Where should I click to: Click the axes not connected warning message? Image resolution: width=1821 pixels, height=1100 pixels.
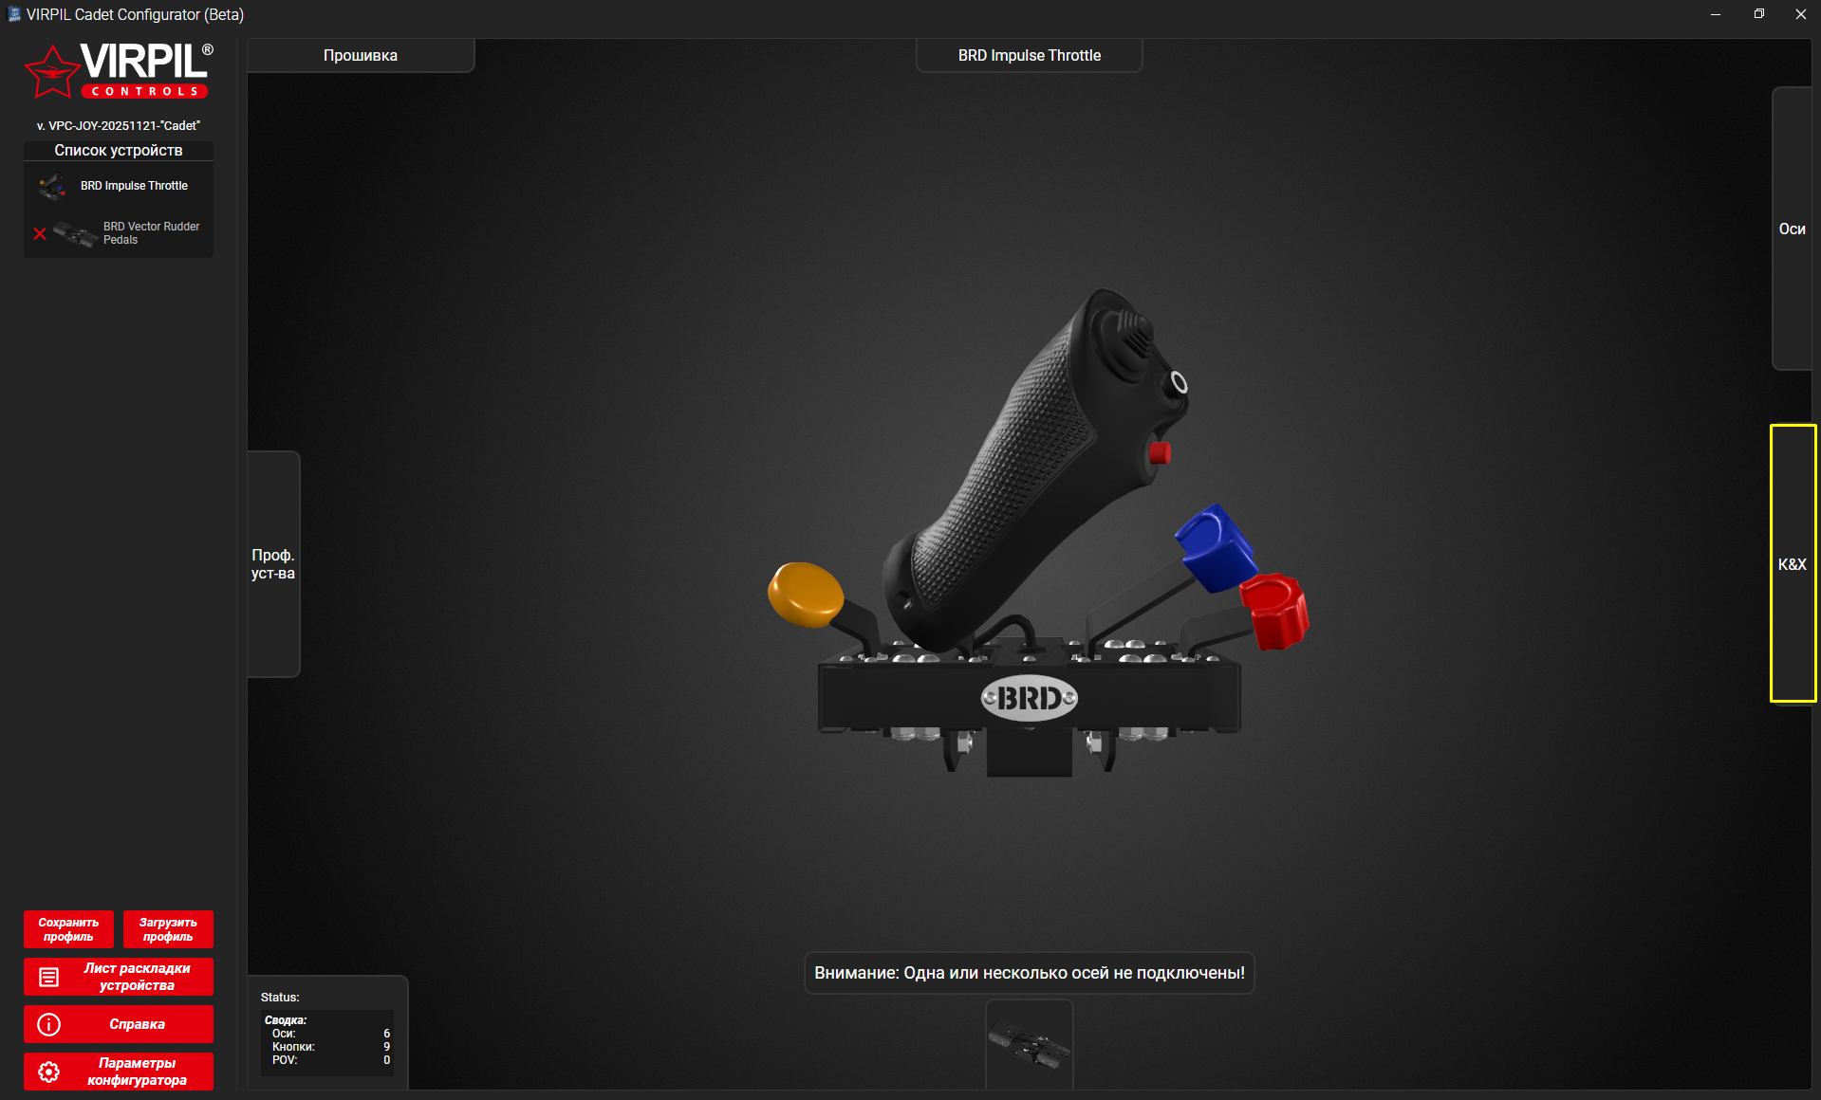pos(1029,973)
